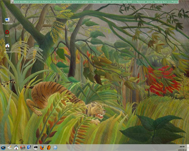189x151 pixels.
Task: Open the PC-BSD start menu button
Action: click(x=3, y=147)
